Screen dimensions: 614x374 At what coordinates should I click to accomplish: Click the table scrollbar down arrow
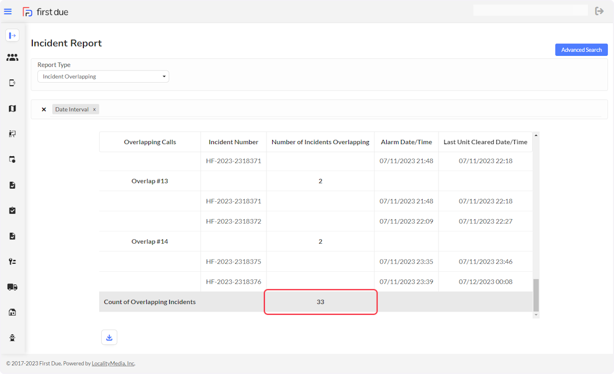536,315
